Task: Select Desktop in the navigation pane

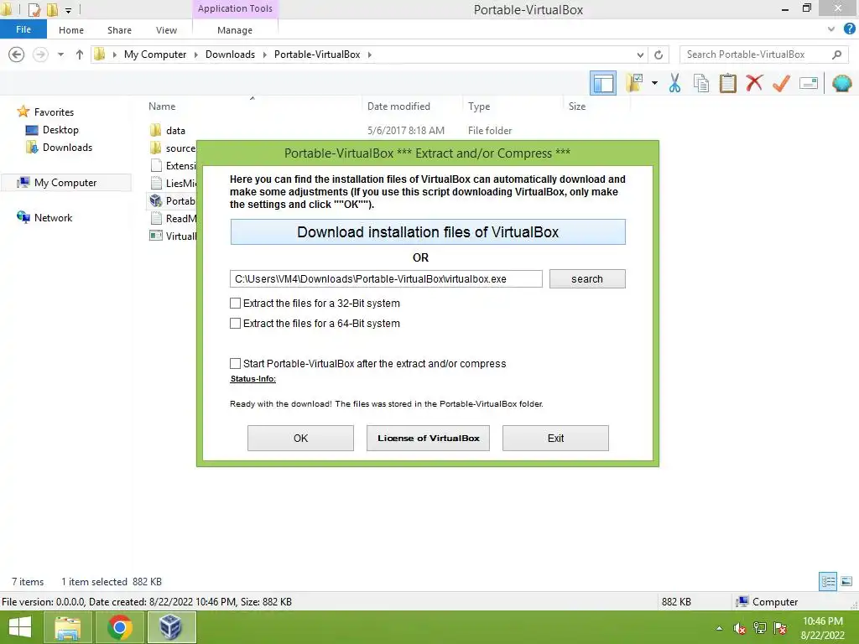Action: click(60, 130)
